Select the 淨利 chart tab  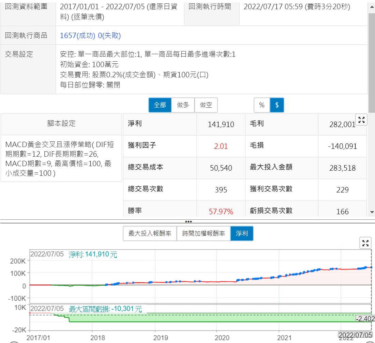coord(242,234)
